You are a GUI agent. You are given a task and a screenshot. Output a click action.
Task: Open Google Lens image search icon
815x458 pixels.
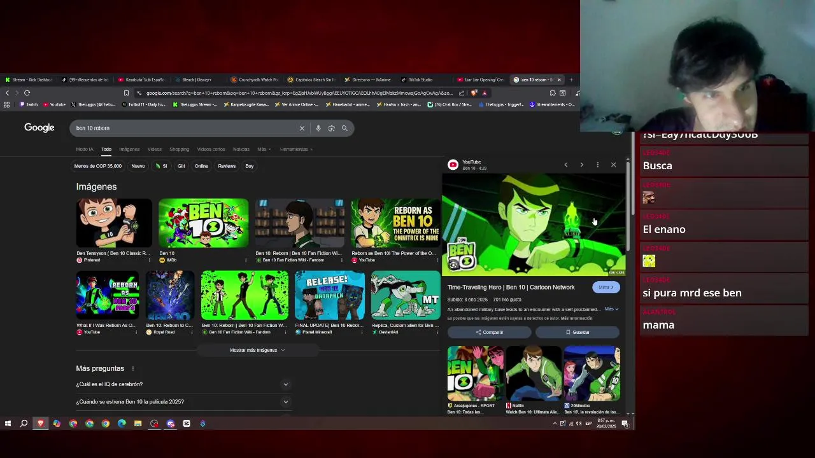click(x=331, y=128)
